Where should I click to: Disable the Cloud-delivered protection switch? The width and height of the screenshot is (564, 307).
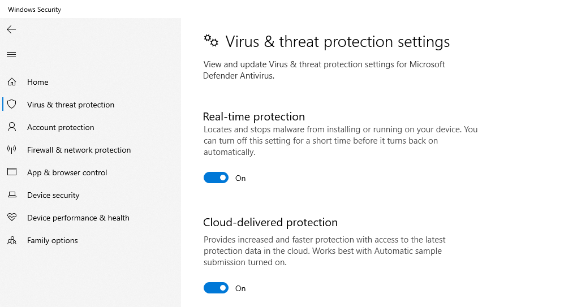coord(216,288)
